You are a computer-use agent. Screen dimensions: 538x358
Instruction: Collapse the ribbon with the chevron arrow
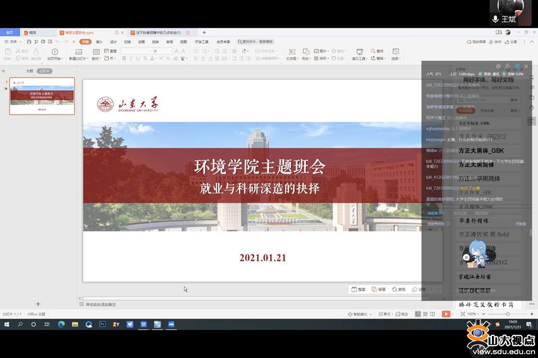[531, 42]
